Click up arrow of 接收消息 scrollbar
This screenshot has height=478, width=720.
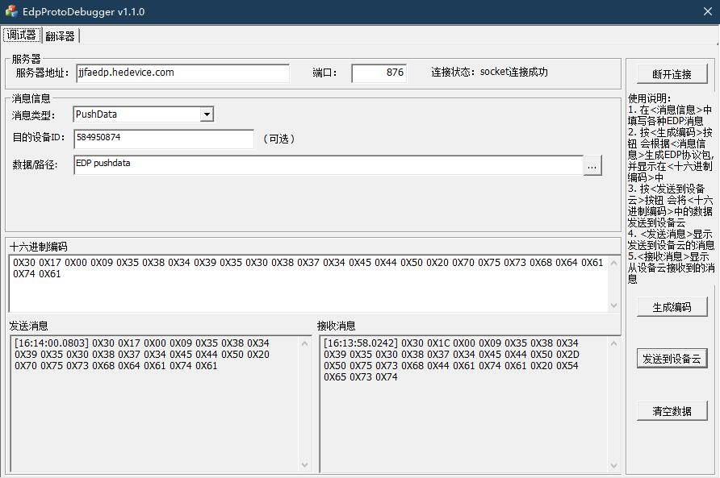(614, 343)
